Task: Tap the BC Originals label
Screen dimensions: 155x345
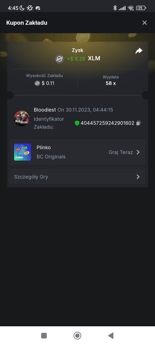Action: point(51,157)
